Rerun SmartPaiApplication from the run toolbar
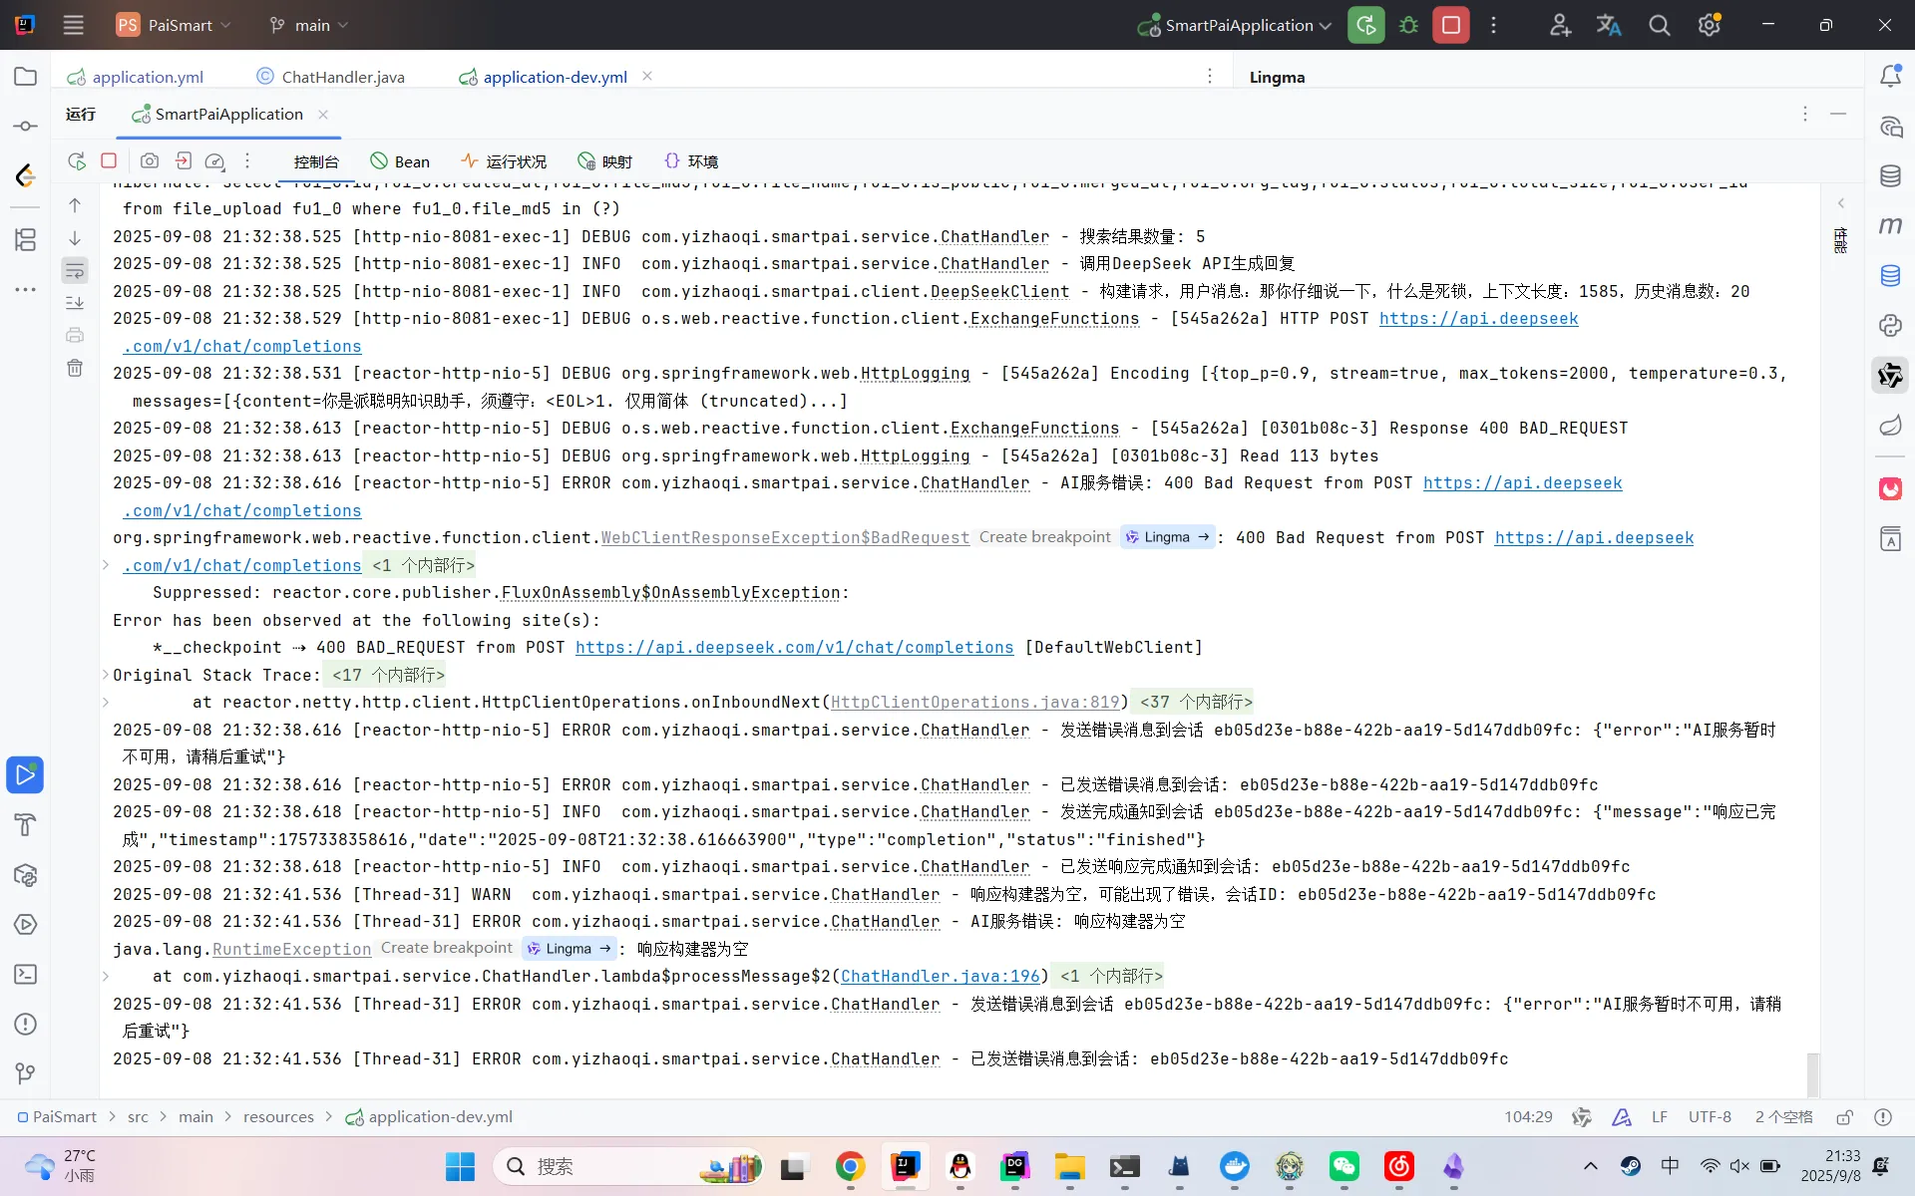The image size is (1915, 1196). pos(1365,25)
